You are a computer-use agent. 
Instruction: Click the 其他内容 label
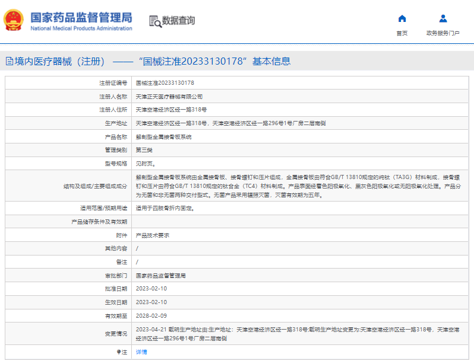point(116,248)
